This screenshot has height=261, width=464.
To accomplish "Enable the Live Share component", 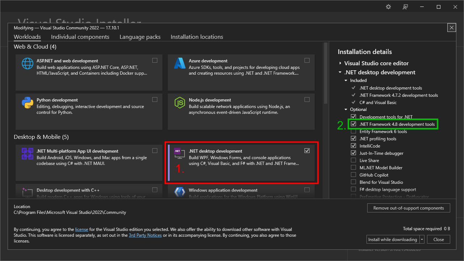I will pos(353,160).
